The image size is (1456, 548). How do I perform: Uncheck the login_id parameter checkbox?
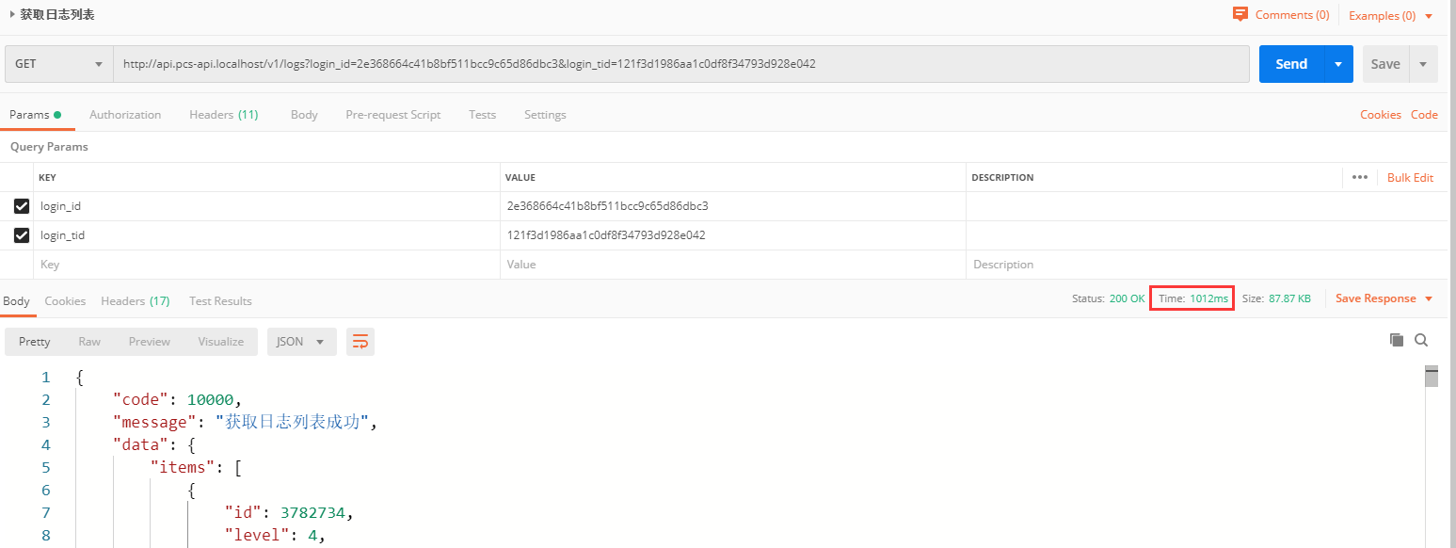tap(22, 206)
